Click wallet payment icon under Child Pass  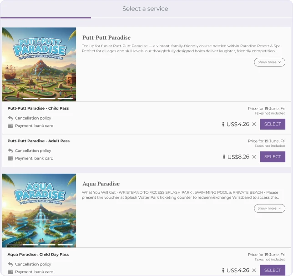pyautogui.click(x=10, y=125)
